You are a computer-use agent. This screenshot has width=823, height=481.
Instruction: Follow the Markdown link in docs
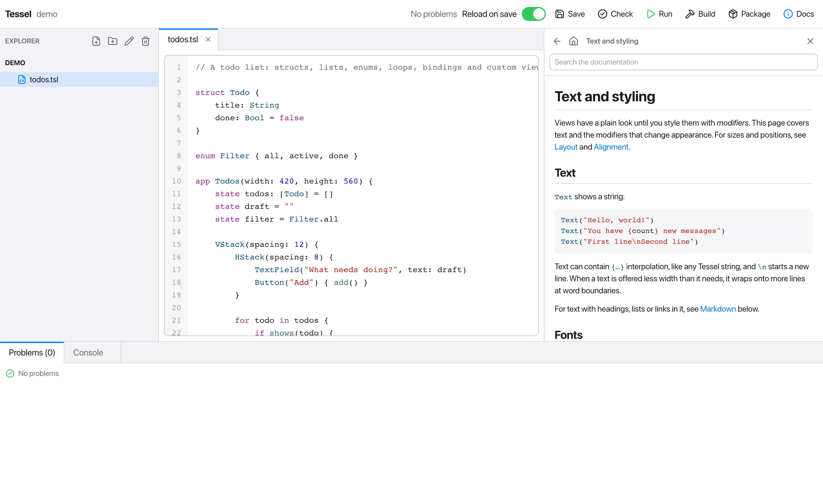point(718,309)
